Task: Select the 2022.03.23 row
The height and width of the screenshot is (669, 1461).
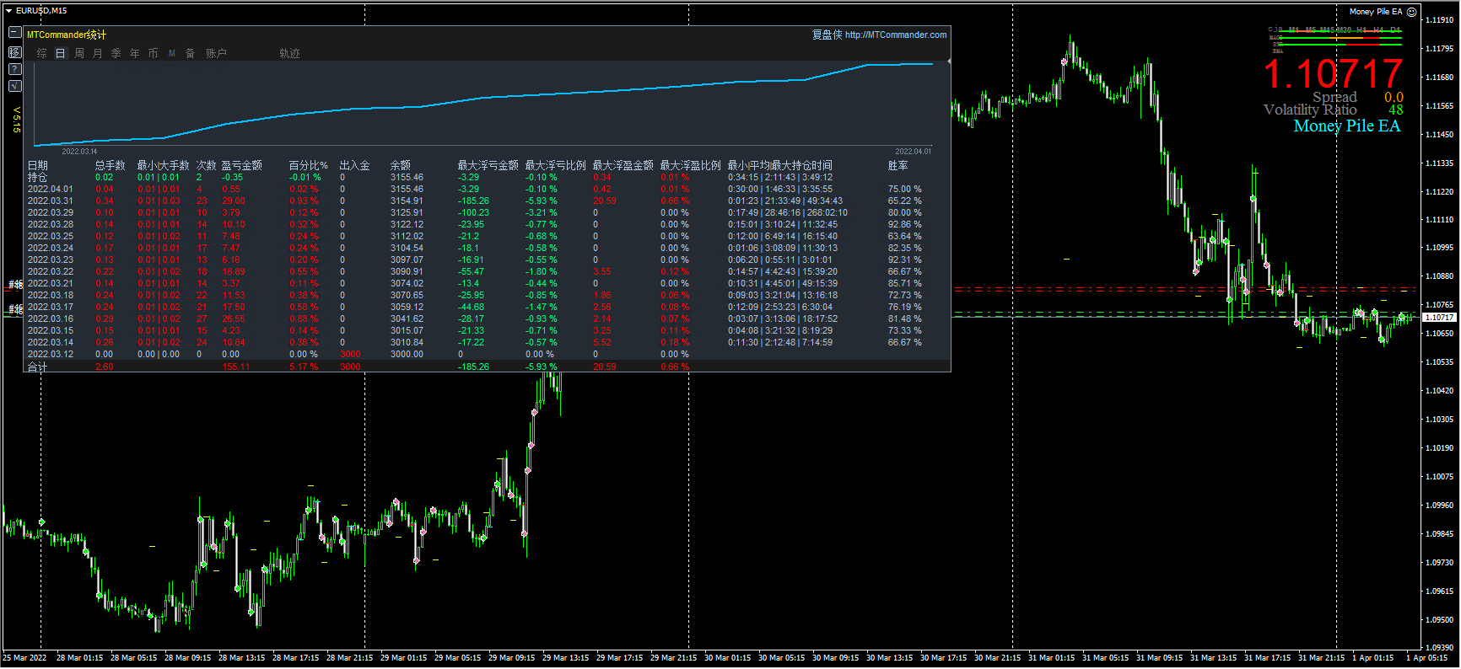Action: tap(487, 260)
